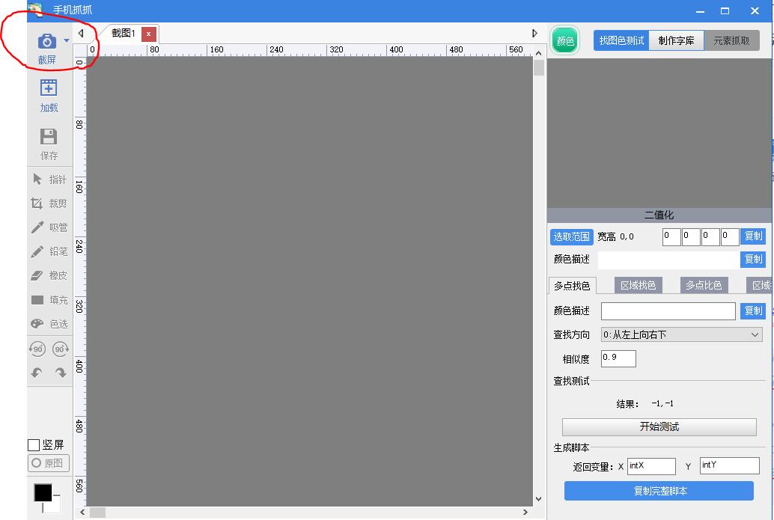This screenshot has width=774, height=520.
Task: Click the 复制完整脚本 button
Action: click(659, 491)
